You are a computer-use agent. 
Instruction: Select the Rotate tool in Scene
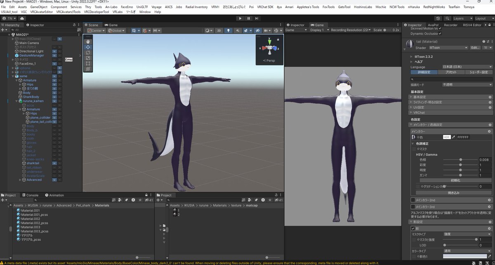pos(88,53)
